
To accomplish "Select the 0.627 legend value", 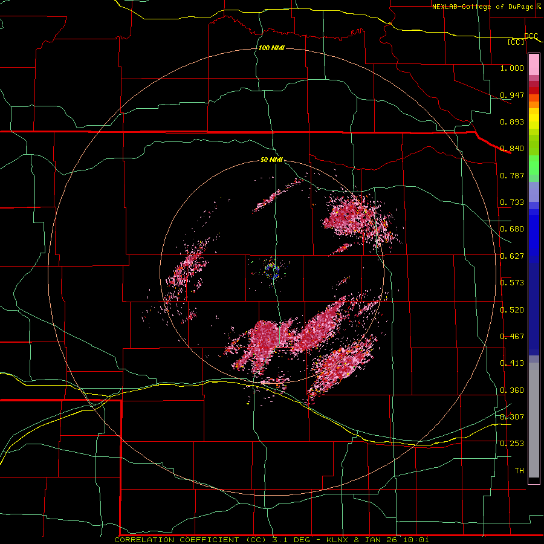I will point(512,256).
